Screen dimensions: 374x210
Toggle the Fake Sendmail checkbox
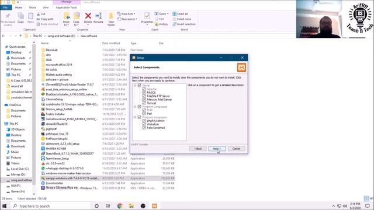[144, 128]
